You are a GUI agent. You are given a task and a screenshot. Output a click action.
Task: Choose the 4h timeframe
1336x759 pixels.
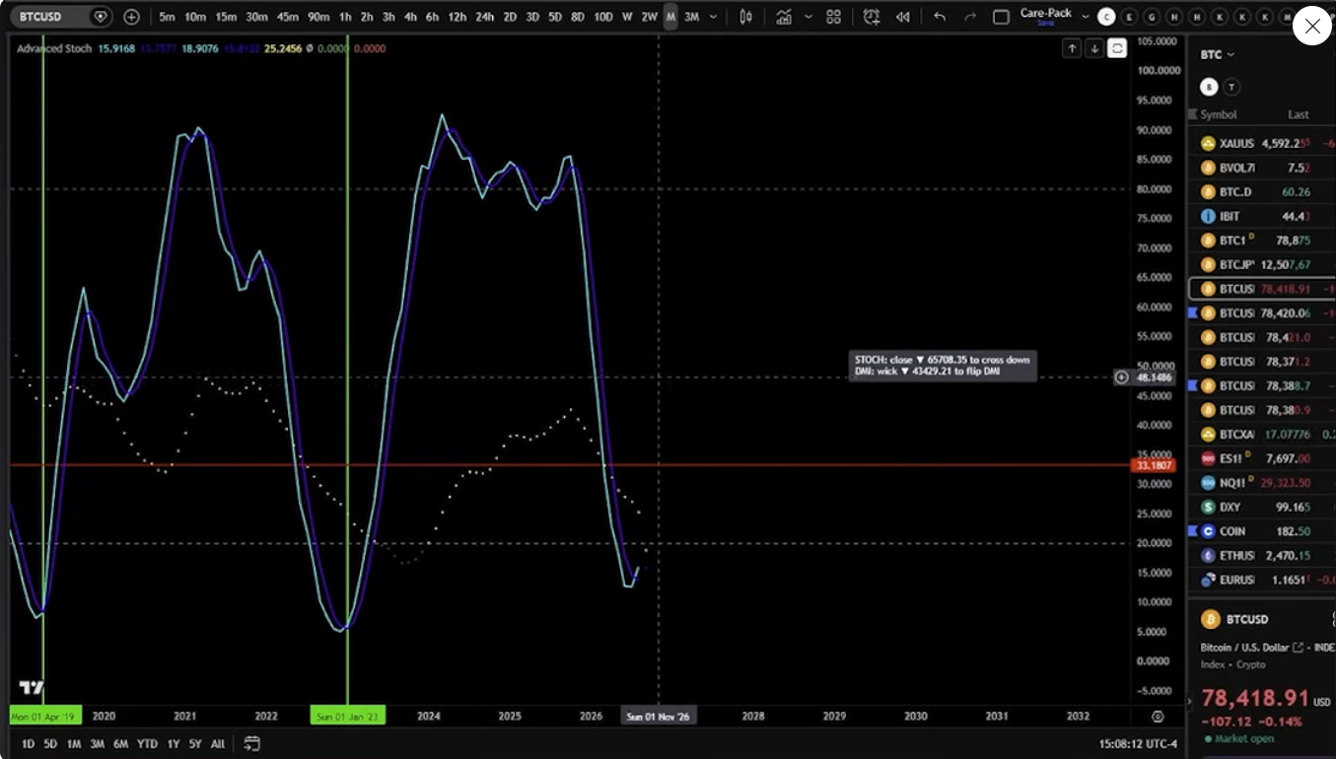410,17
